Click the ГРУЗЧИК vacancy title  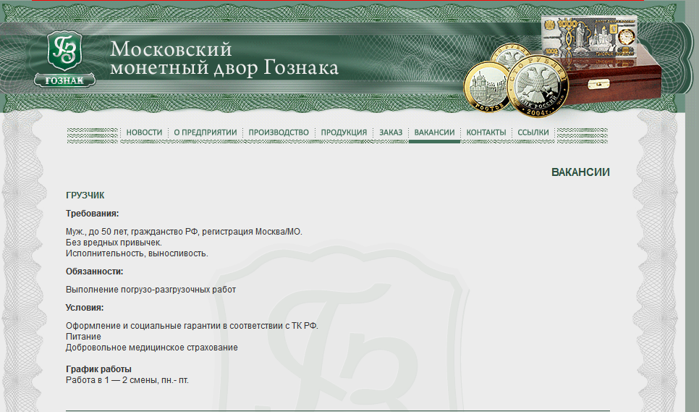click(85, 196)
